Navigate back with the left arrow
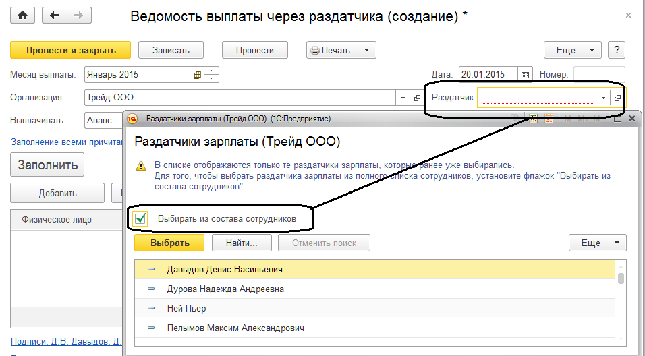645x356 pixels. point(55,16)
